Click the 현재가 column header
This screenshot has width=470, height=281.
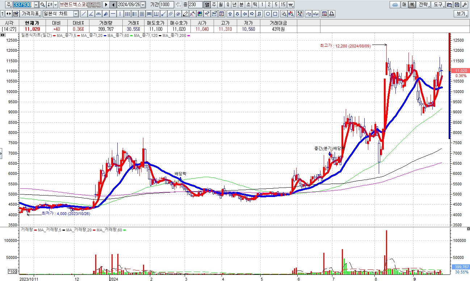[x=33, y=23]
